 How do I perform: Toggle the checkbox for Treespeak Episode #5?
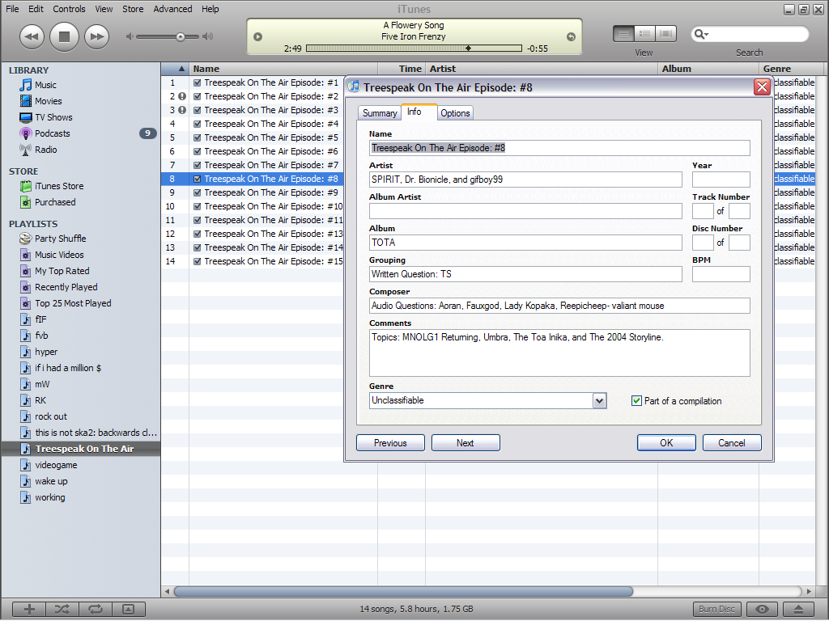[x=197, y=137]
